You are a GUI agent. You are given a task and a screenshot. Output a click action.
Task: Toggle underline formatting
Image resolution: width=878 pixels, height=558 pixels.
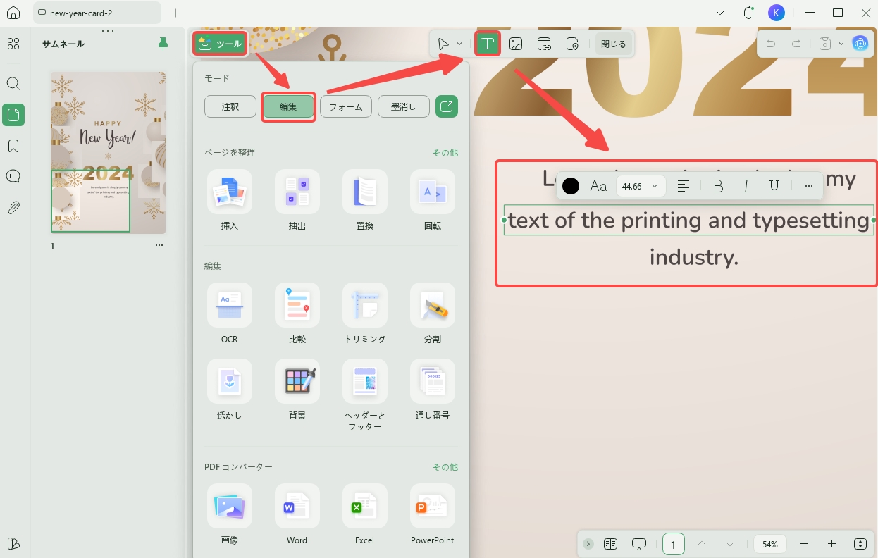click(x=774, y=186)
